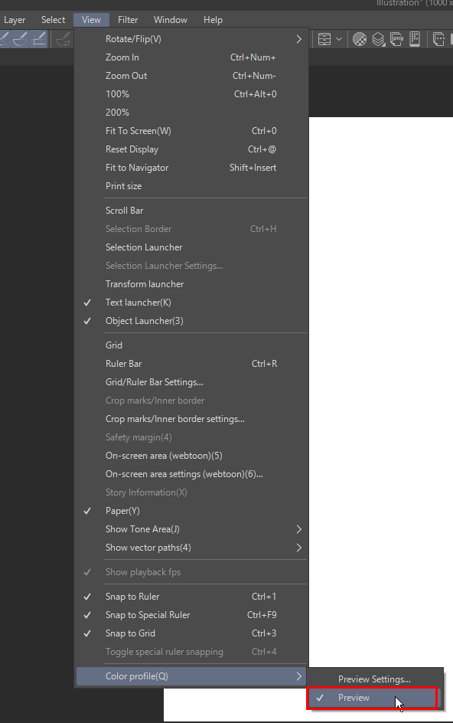Enable Grid display in View menu

coord(192,345)
